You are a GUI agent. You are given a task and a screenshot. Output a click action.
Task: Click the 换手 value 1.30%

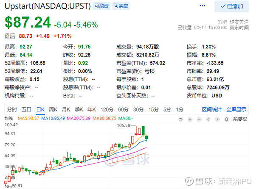[208, 47]
